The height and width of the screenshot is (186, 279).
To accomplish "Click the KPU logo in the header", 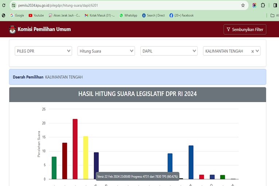I will (12, 30).
